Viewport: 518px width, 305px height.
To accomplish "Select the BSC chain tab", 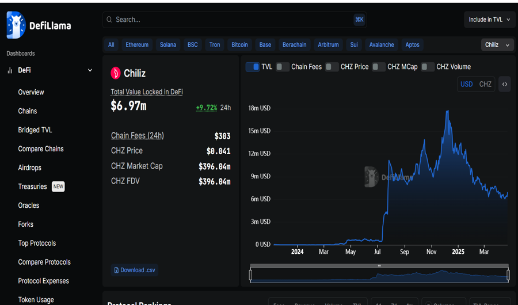I will pyautogui.click(x=193, y=45).
